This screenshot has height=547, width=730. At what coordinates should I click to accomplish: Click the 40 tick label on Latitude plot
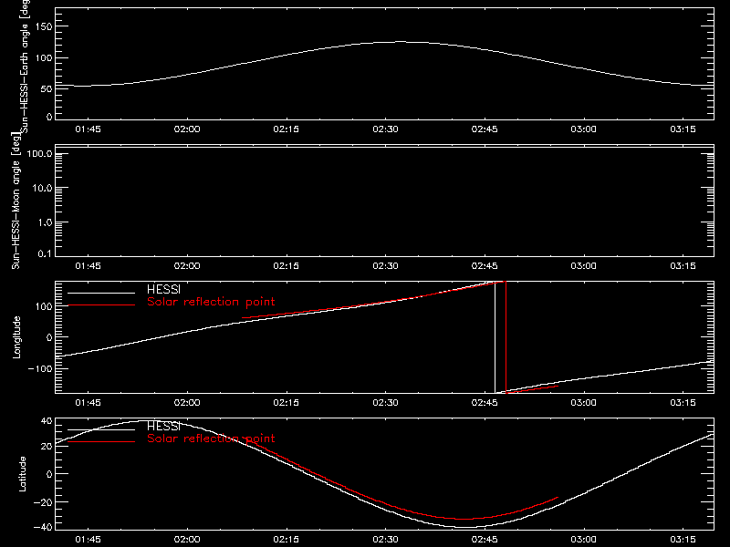pos(47,421)
